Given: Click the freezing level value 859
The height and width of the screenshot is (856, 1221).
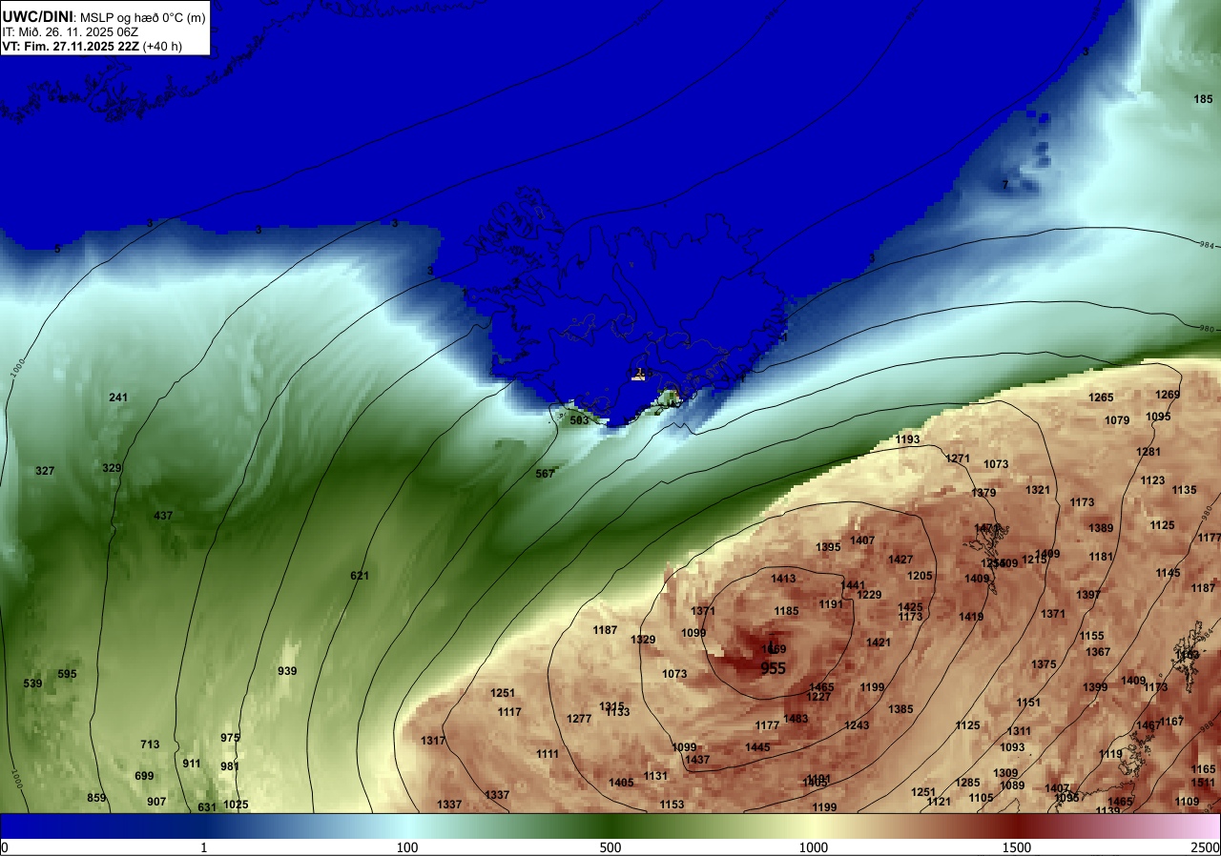Looking at the screenshot, I should pyautogui.click(x=96, y=798).
